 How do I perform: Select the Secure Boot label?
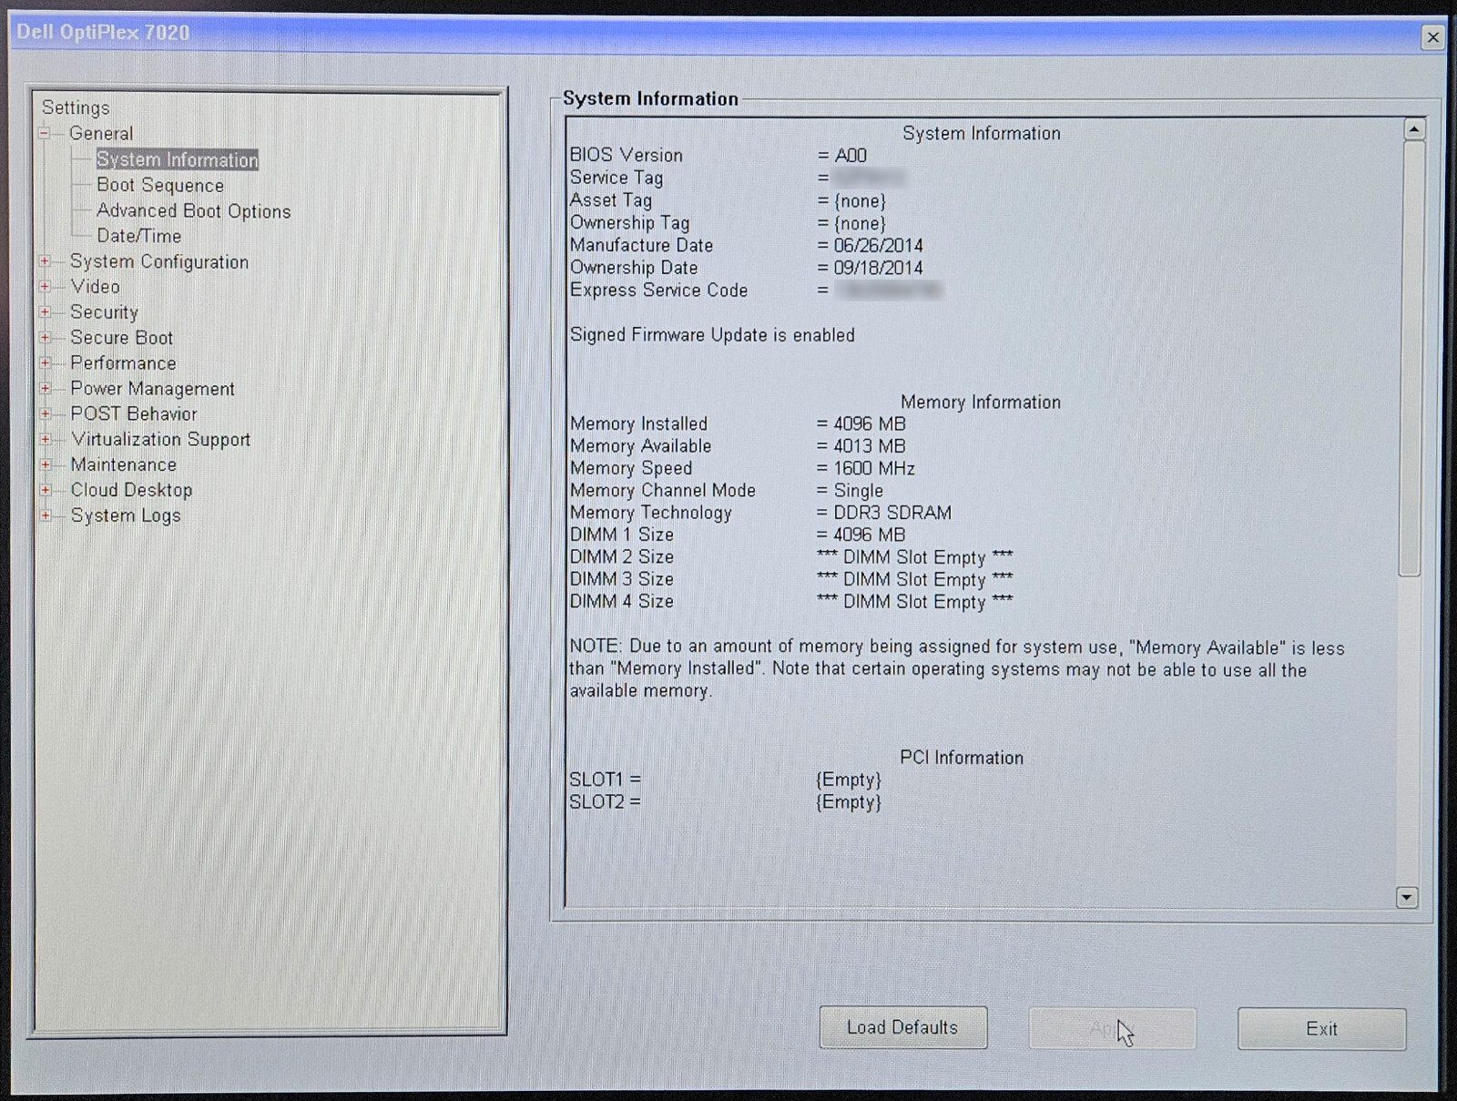pos(121,338)
